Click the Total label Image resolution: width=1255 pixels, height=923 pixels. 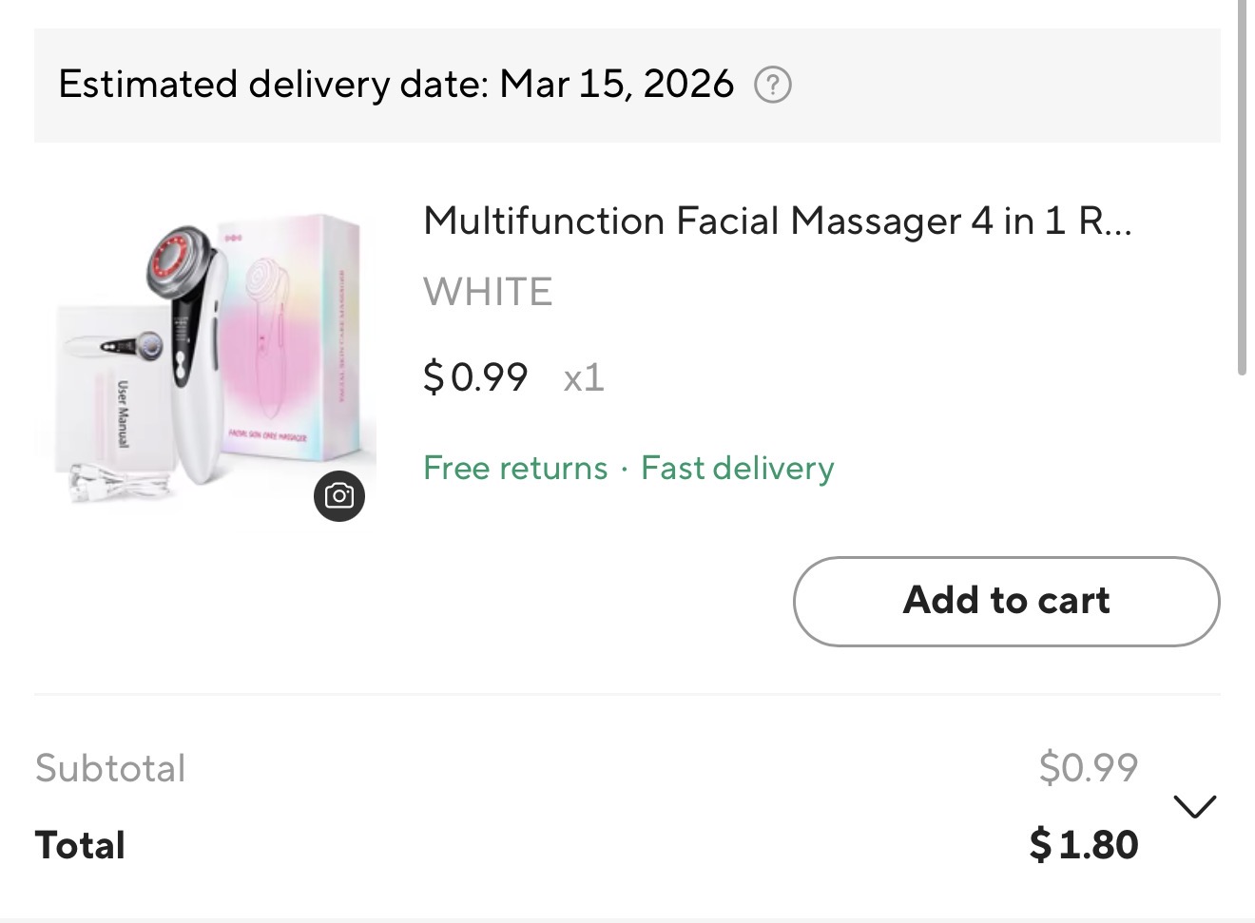point(80,845)
